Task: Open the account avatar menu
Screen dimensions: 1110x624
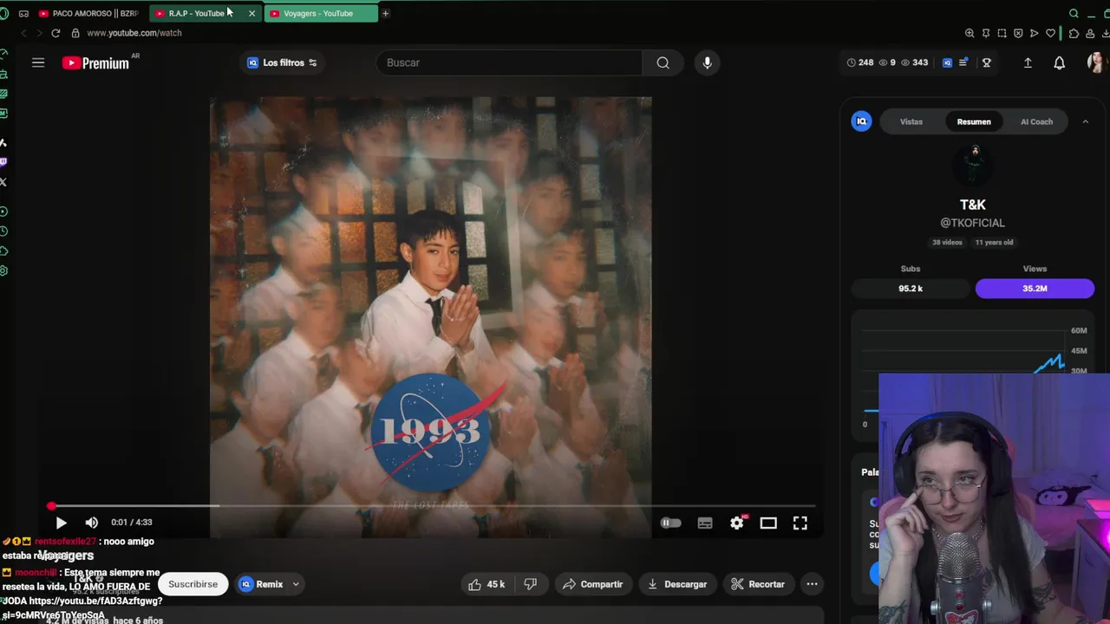Action: point(1095,62)
